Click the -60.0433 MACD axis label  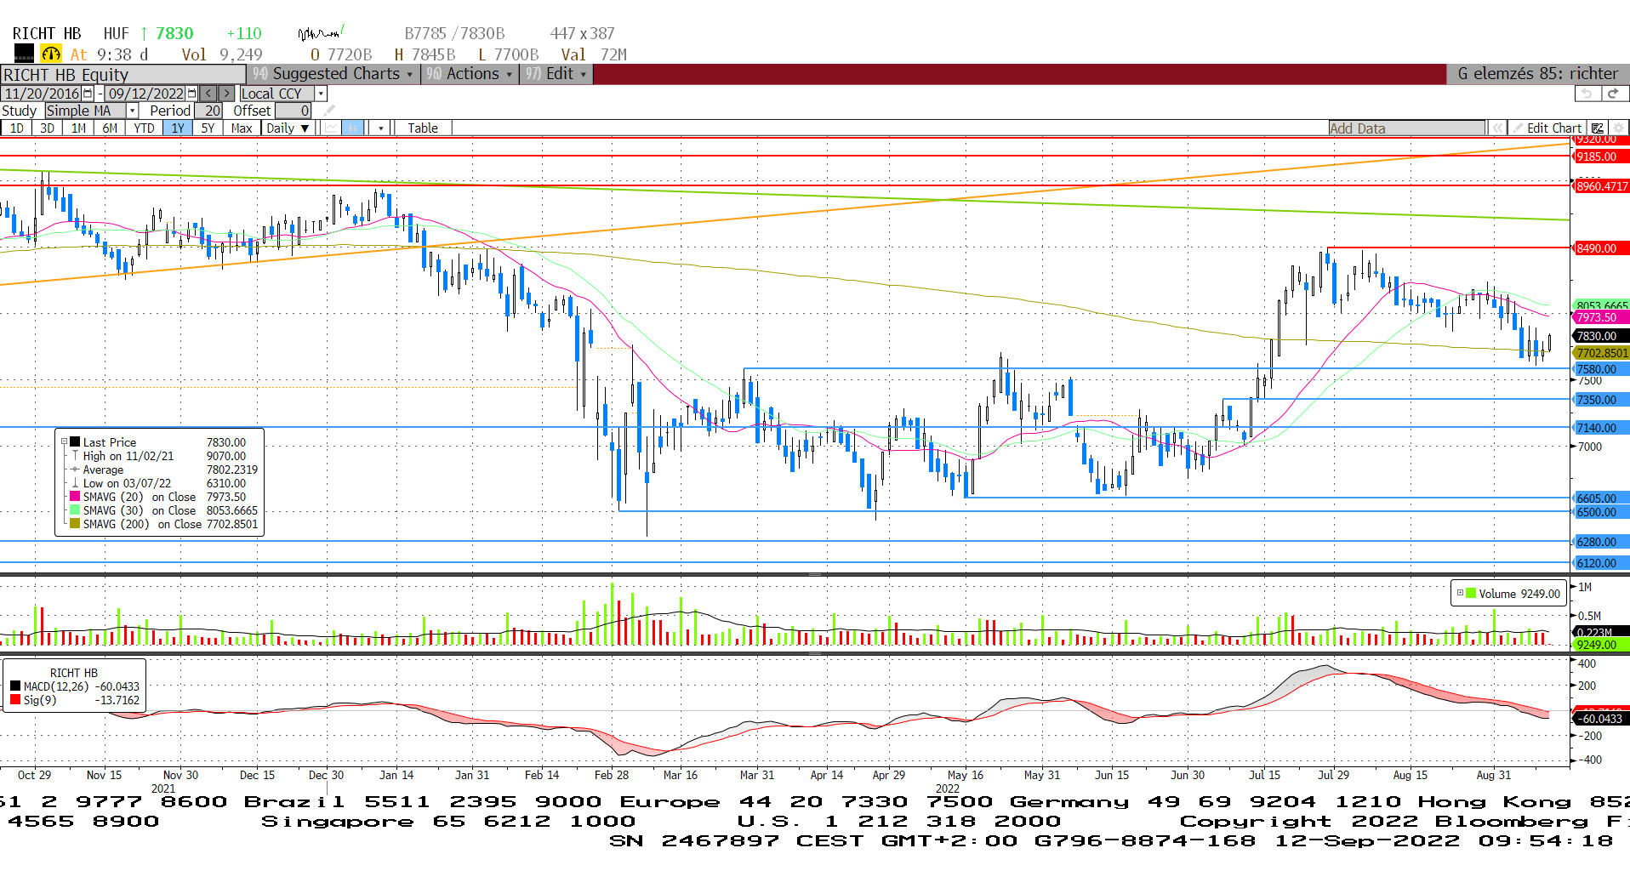(x=1600, y=719)
